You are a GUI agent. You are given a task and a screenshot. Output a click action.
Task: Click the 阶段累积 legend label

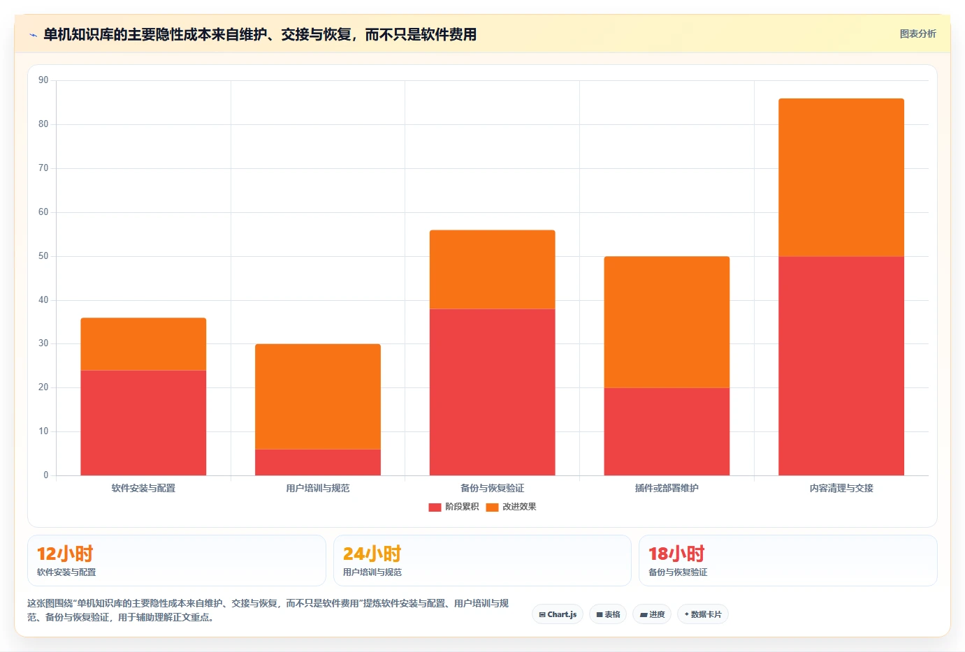pos(462,507)
